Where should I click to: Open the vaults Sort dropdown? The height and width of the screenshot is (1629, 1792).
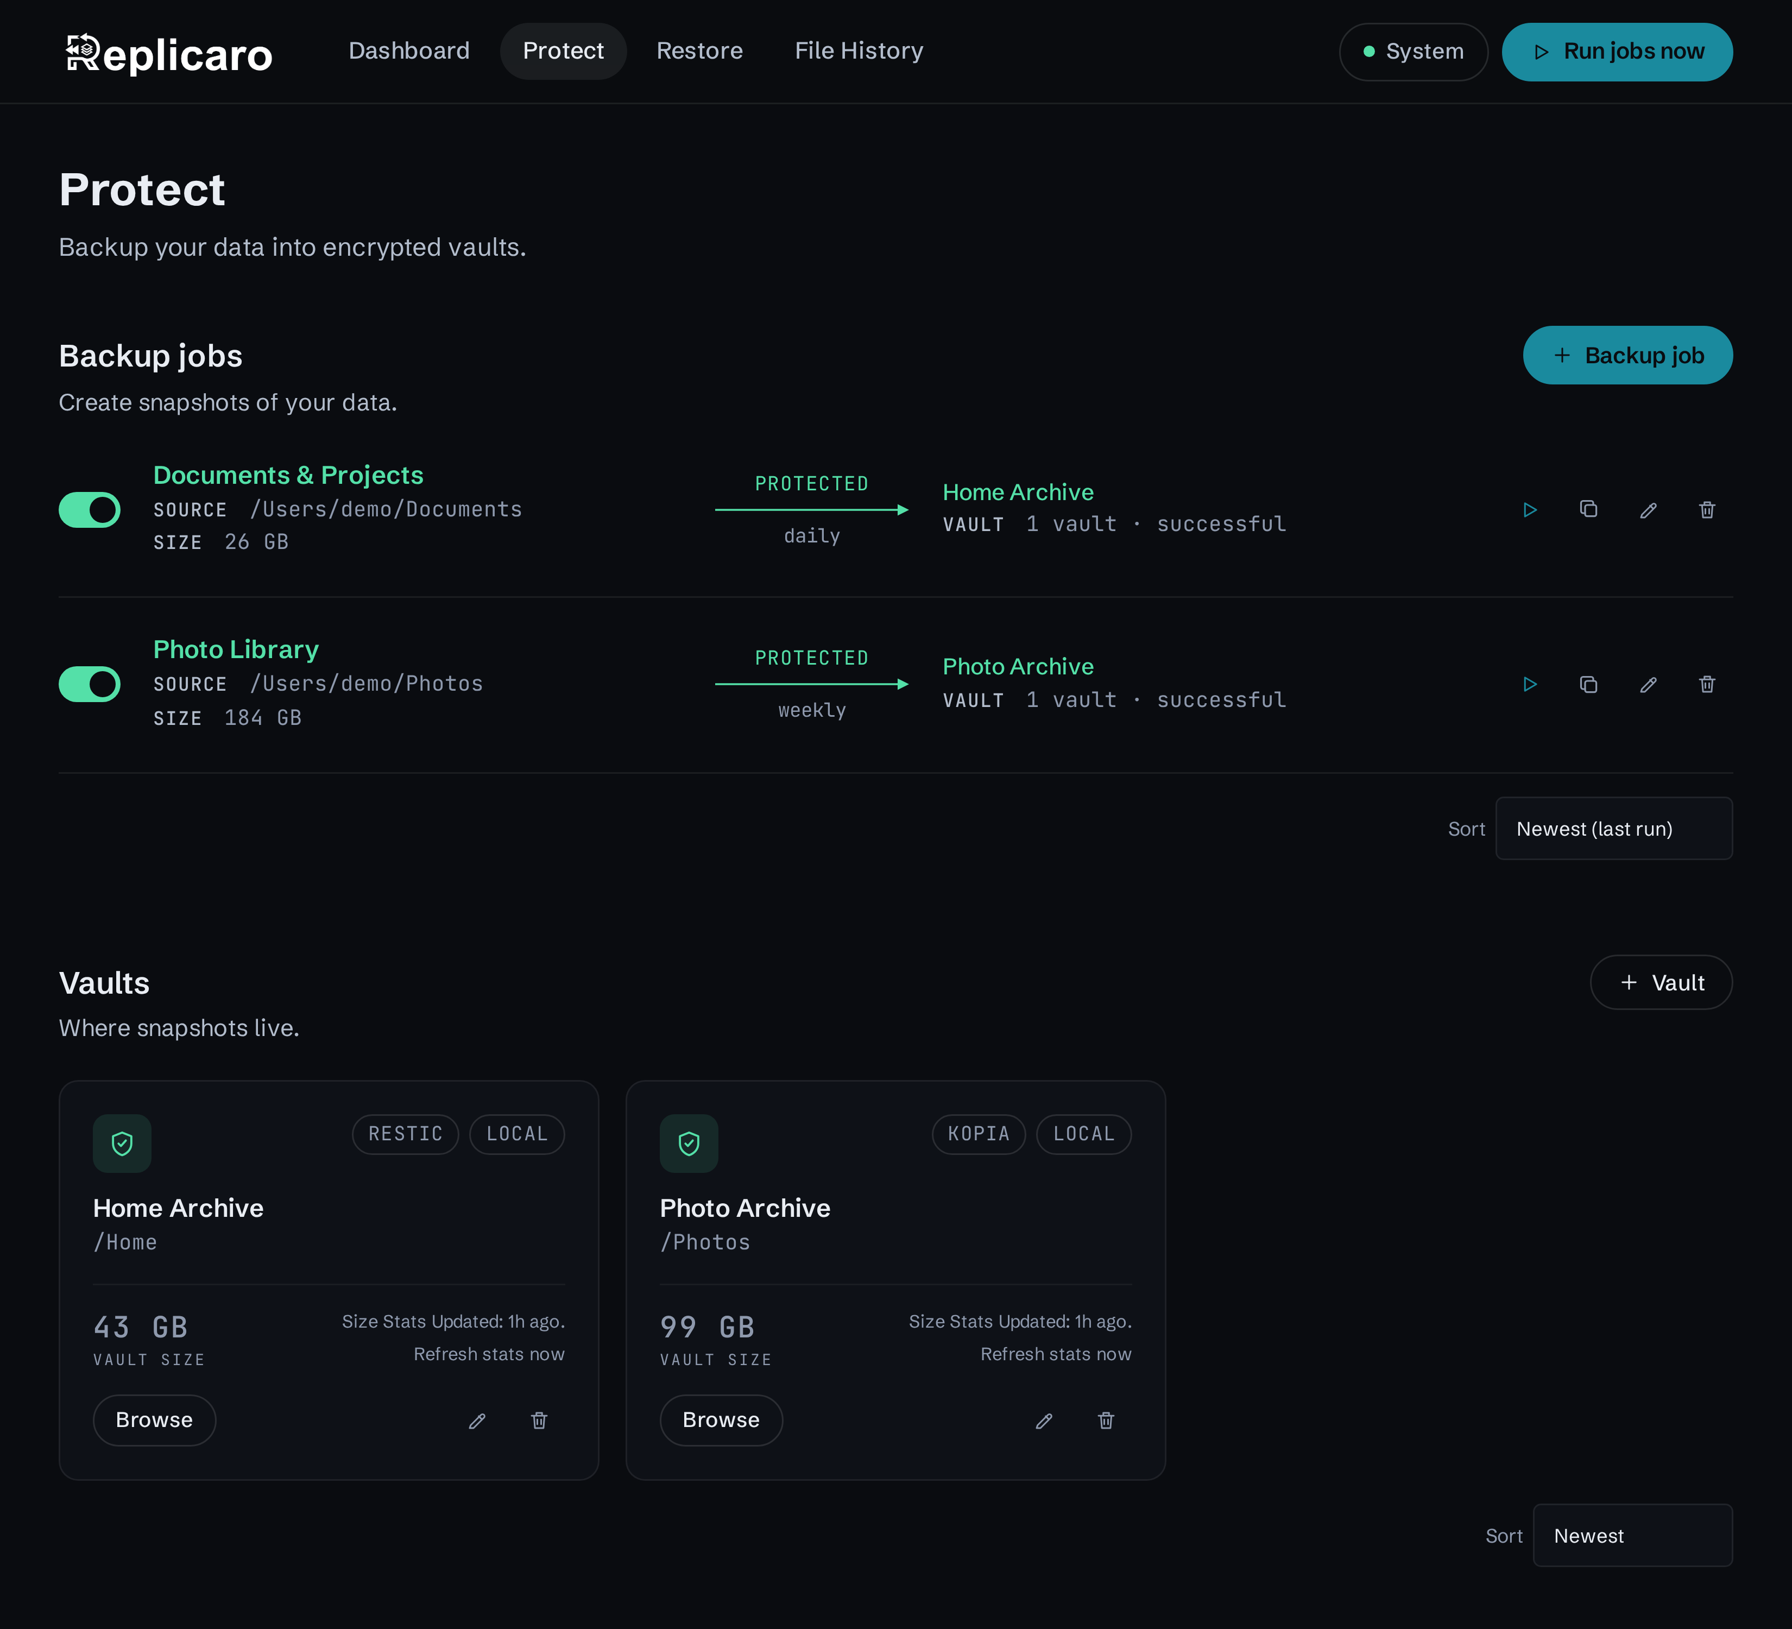[x=1633, y=1536]
